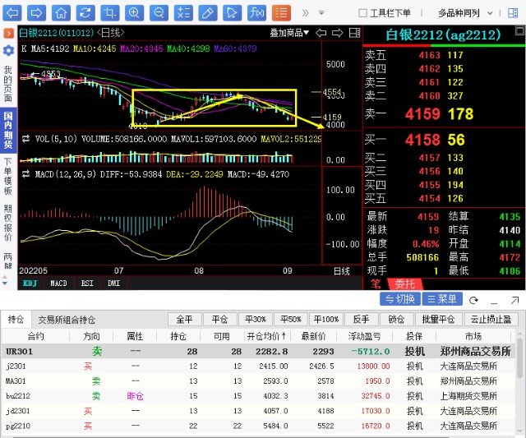The width and height of the screenshot is (526, 438).
Task: Refresh the positions panel
Action: click(473, 301)
